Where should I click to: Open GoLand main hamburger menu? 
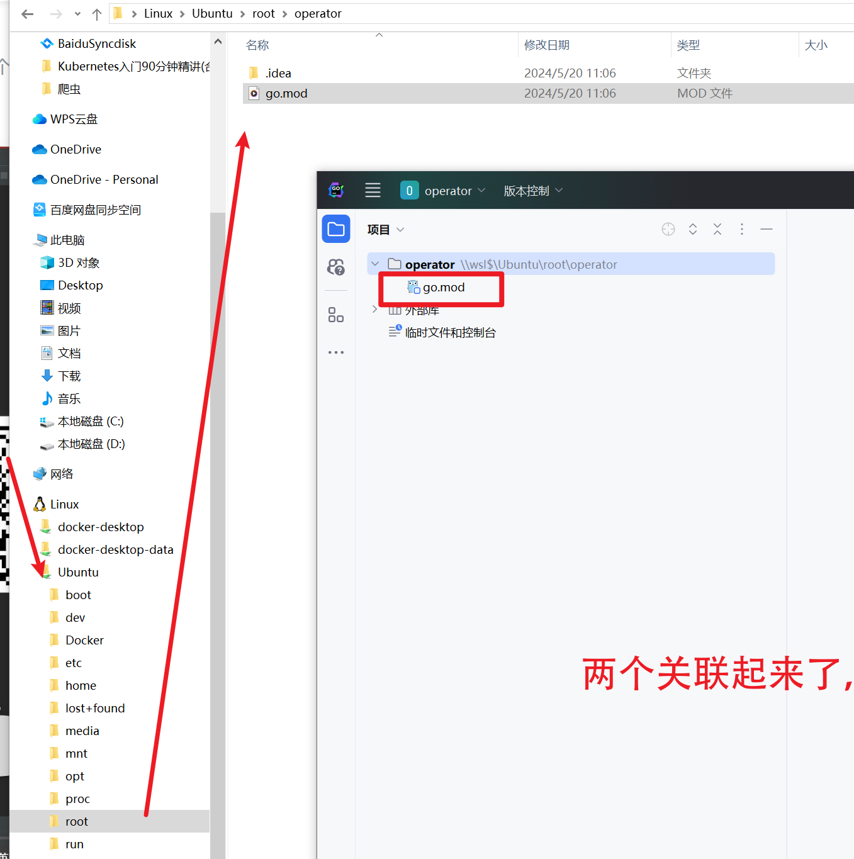point(373,190)
